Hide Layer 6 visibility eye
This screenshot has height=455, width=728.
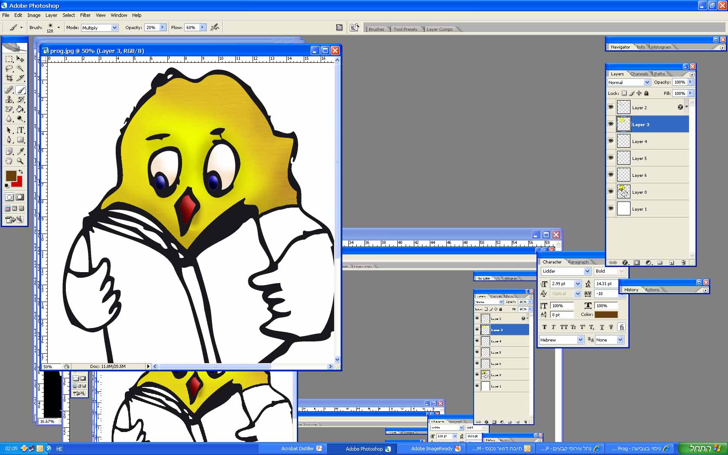click(x=611, y=175)
